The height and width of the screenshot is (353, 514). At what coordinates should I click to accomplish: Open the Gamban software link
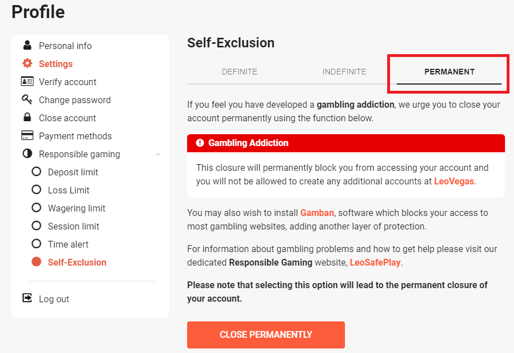[317, 213]
